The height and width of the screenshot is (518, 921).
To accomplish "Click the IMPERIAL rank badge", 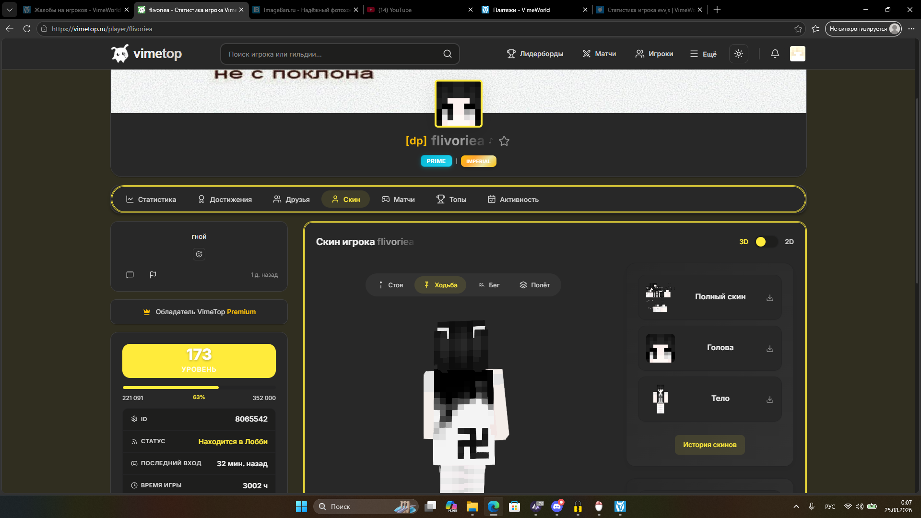I will coord(478,161).
